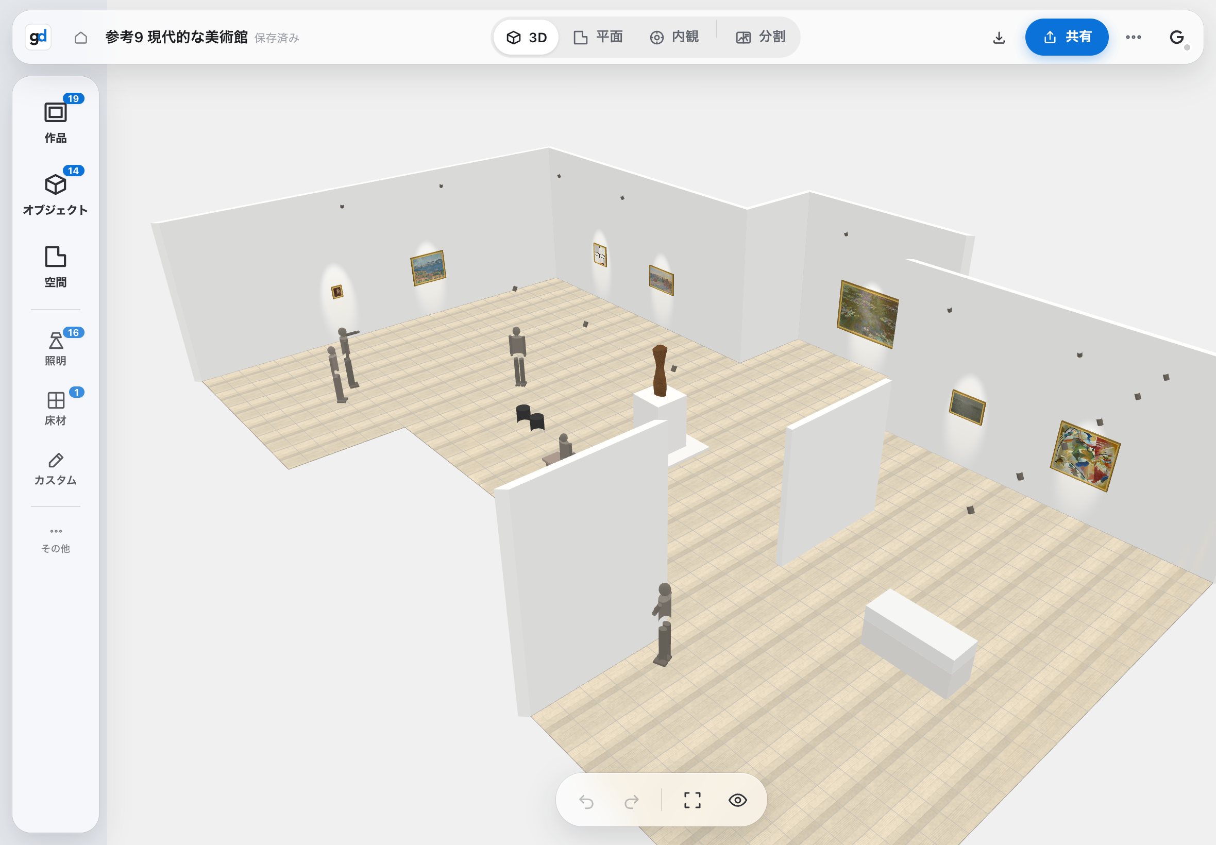This screenshot has height=845, width=1216.
Task: Enter fullscreen with the frame icon
Action: pyautogui.click(x=692, y=800)
